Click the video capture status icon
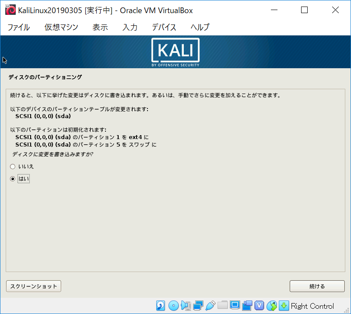351x314 pixels. pyautogui.click(x=247, y=306)
